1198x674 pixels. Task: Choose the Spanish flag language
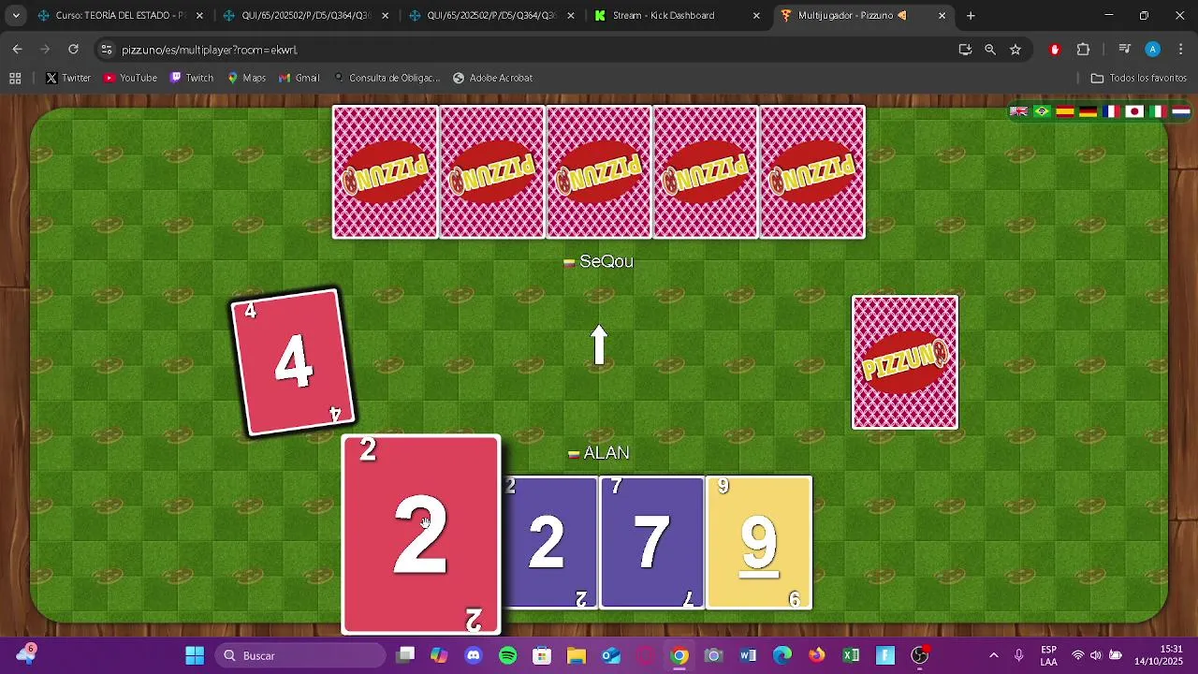[x=1065, y=111]
